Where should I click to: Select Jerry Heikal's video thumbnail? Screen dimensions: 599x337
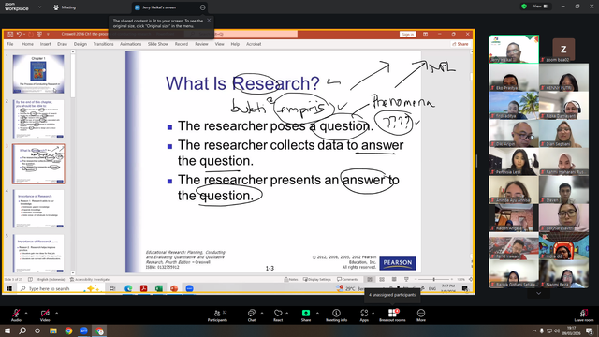pos(514,49)
